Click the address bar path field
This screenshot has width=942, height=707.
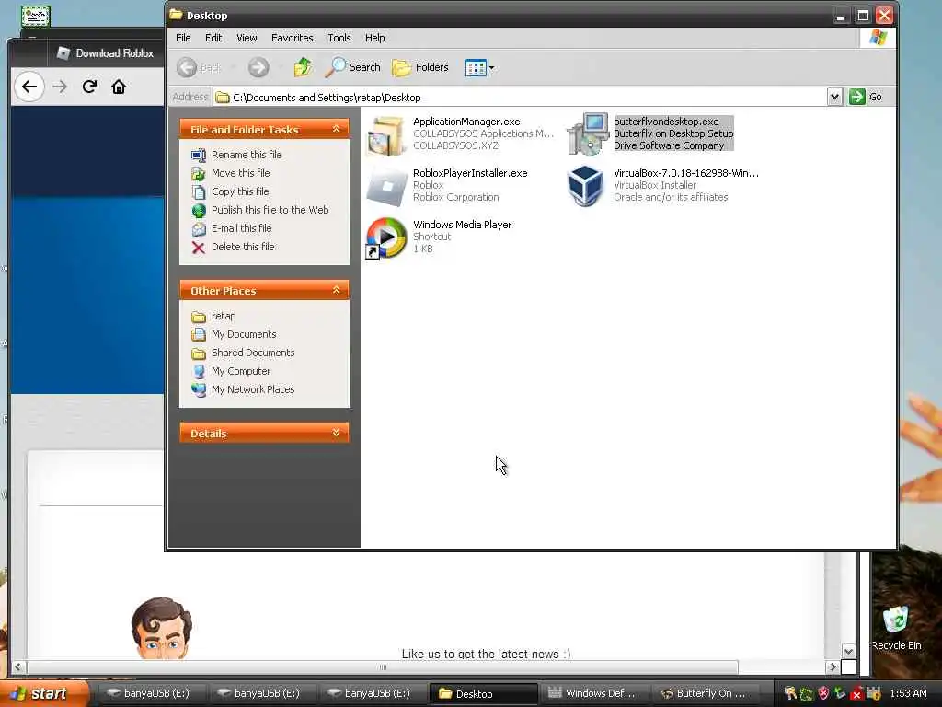click(x=520, y=98)
